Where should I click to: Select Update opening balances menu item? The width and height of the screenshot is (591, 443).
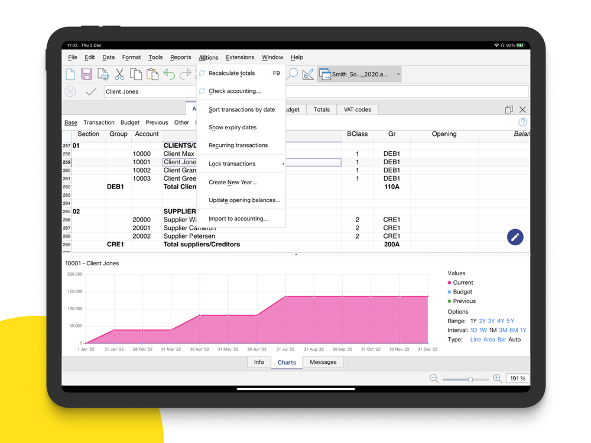point(241,200)
